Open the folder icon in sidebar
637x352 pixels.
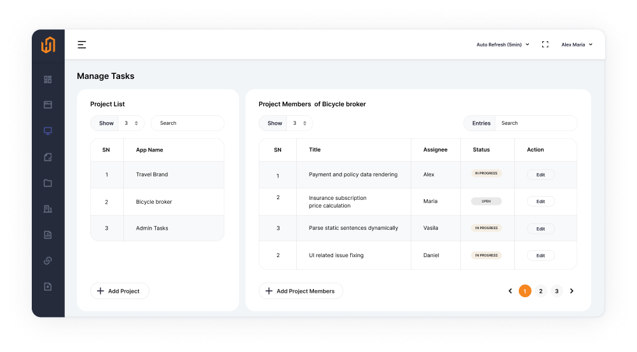48,183
